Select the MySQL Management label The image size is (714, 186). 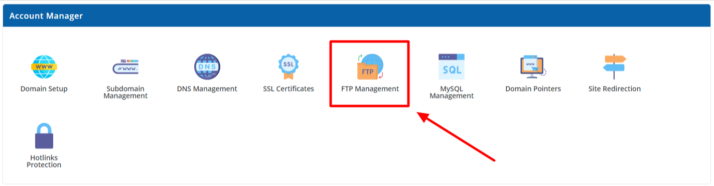[452, 92]
